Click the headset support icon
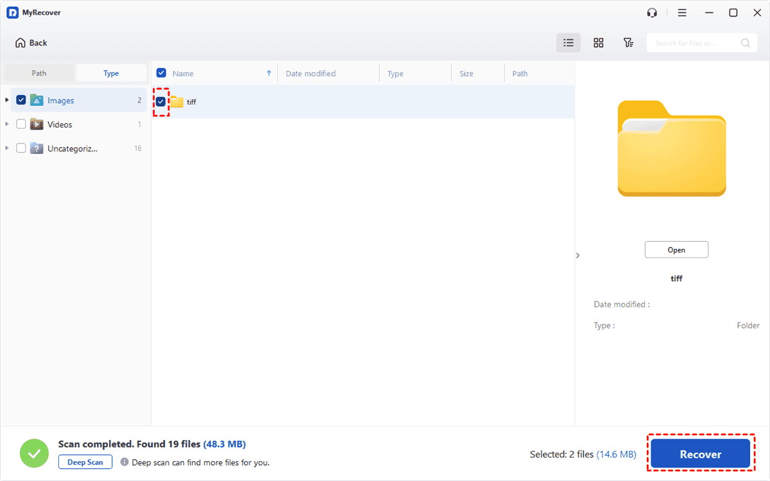This screenshot has width=770, height=481. [653, 13]
